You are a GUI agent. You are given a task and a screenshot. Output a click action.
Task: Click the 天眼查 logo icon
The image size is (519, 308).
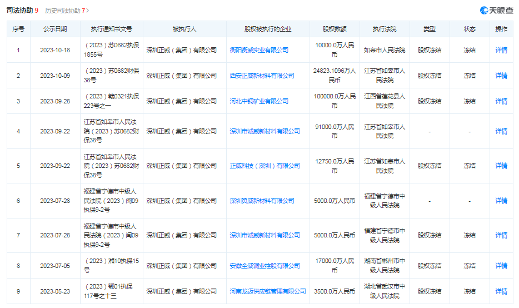[x=484, y=11]
